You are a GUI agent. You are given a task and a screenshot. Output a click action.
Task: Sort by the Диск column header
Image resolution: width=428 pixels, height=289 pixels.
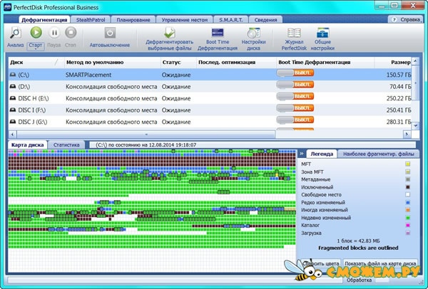click(36, 63)
